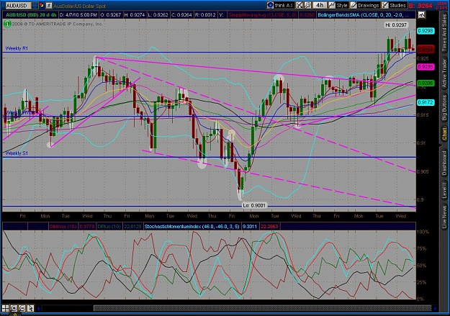Click the horizontal chart scrollbar thumb
450x316 pixels.
262,309
